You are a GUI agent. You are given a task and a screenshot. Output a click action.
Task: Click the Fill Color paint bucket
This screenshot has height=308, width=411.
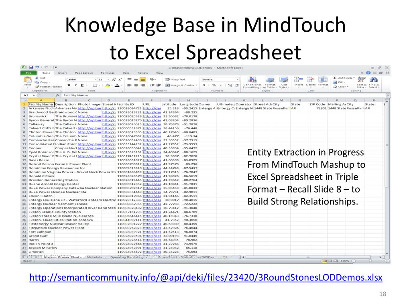coord(107,85)
